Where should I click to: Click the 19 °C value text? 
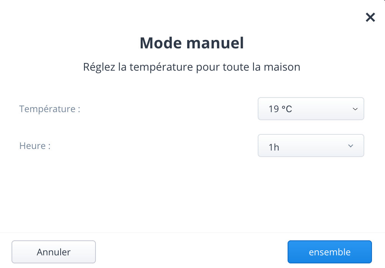(x=280, y=109)
